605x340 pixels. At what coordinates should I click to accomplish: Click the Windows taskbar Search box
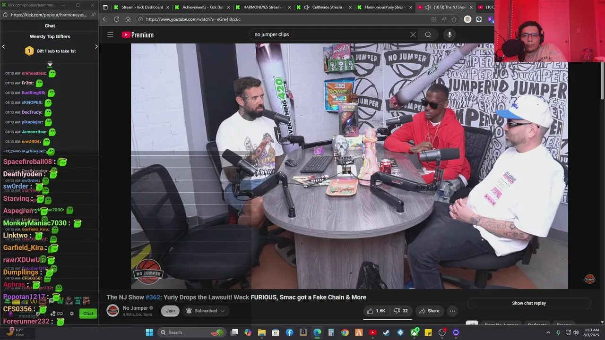[x=192, y=332]
